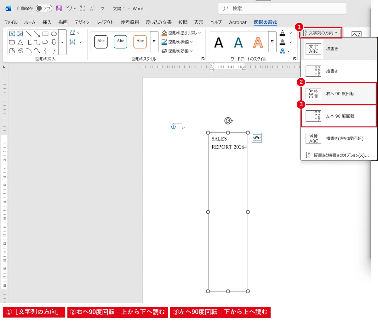The height and width of the screenshot is (321, 378).
Task: Insert a horizontal text box shape
Action: [12, 34]
